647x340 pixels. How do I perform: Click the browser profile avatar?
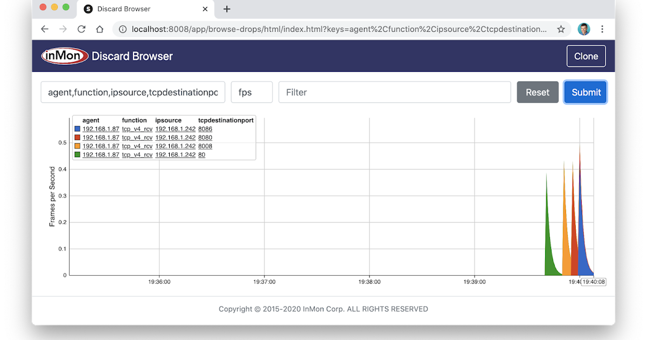pyautogui.click(x=583, y=29)
